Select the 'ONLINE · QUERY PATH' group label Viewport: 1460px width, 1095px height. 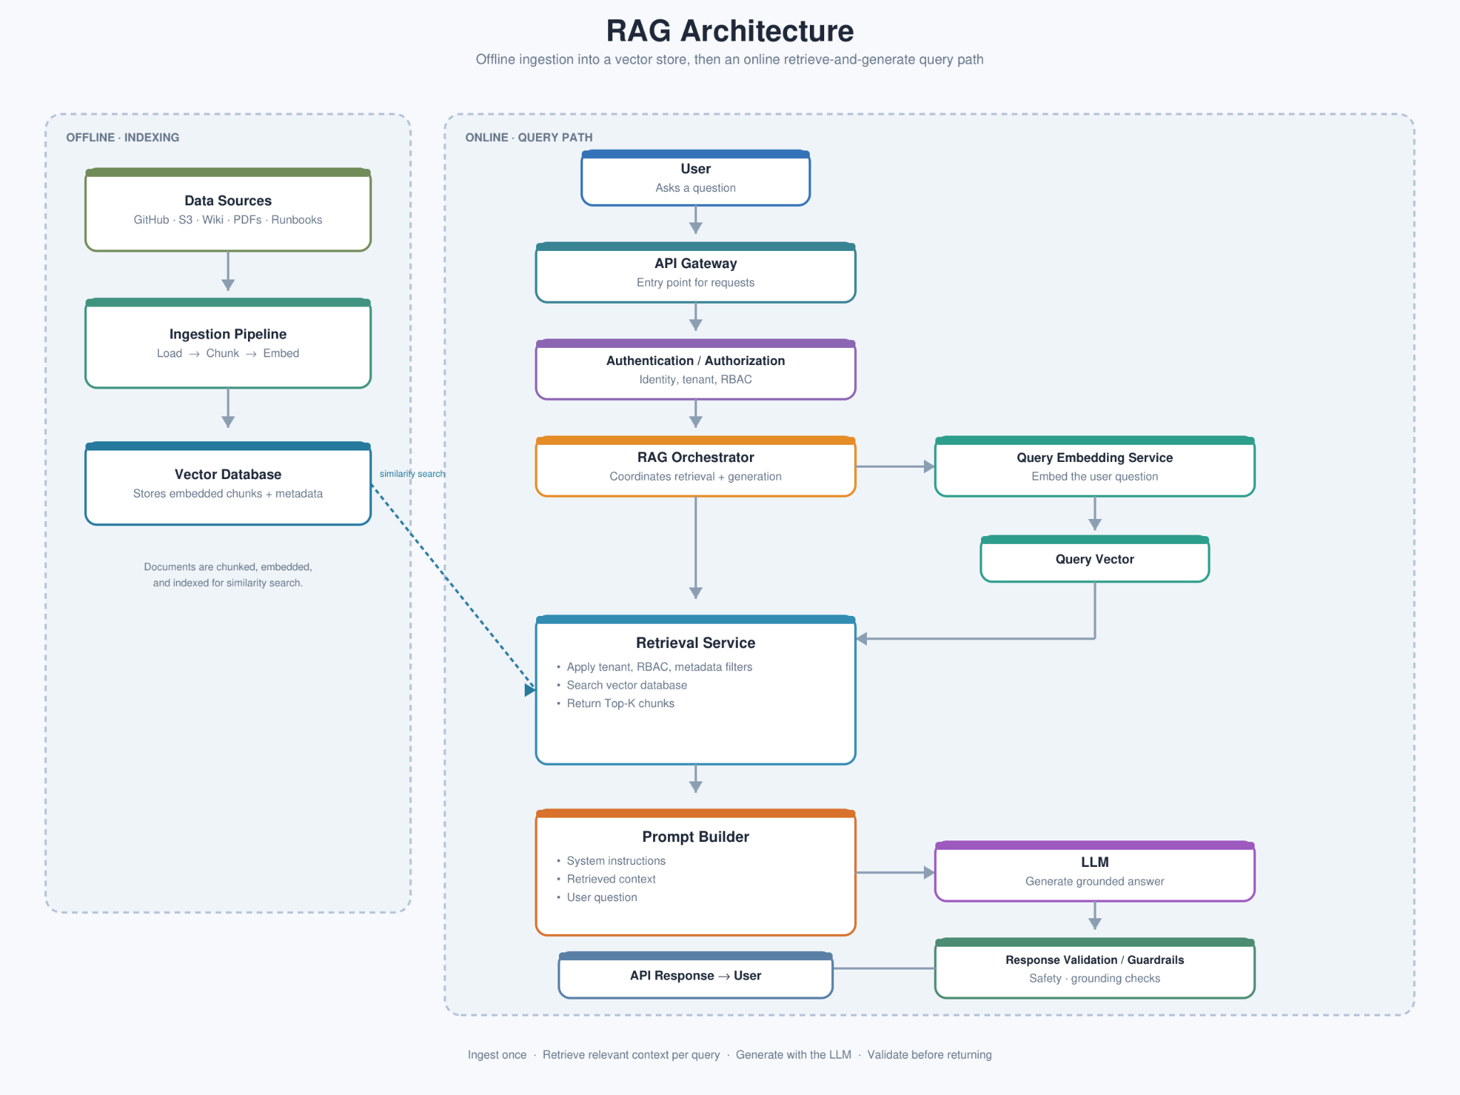[529, 138]
